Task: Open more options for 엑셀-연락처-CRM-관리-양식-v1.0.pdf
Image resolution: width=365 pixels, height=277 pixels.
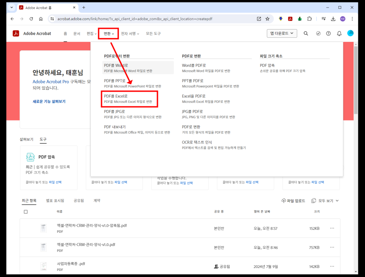Action: [x=332, y=247]
